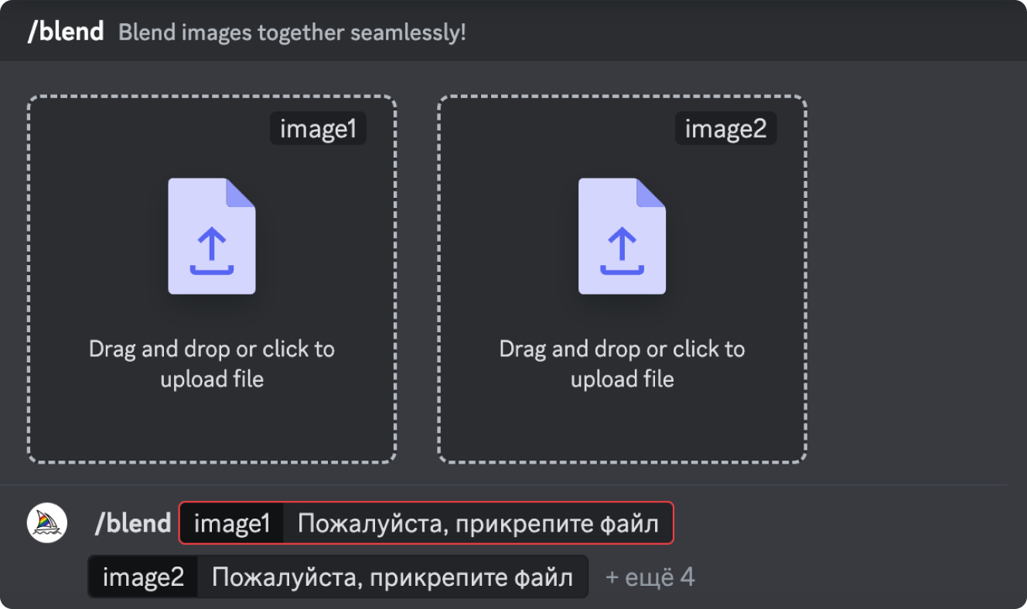Click the /blend command name in message input
This screenshot has height=609, width=1027.
click(x=132, y=523)
